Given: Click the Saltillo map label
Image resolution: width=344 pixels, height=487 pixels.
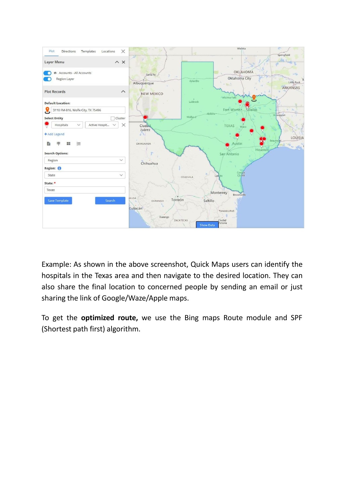Looking at the screenshot, I should 209,201.
